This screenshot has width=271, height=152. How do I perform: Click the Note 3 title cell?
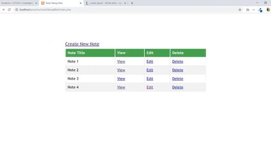[90, 79]
